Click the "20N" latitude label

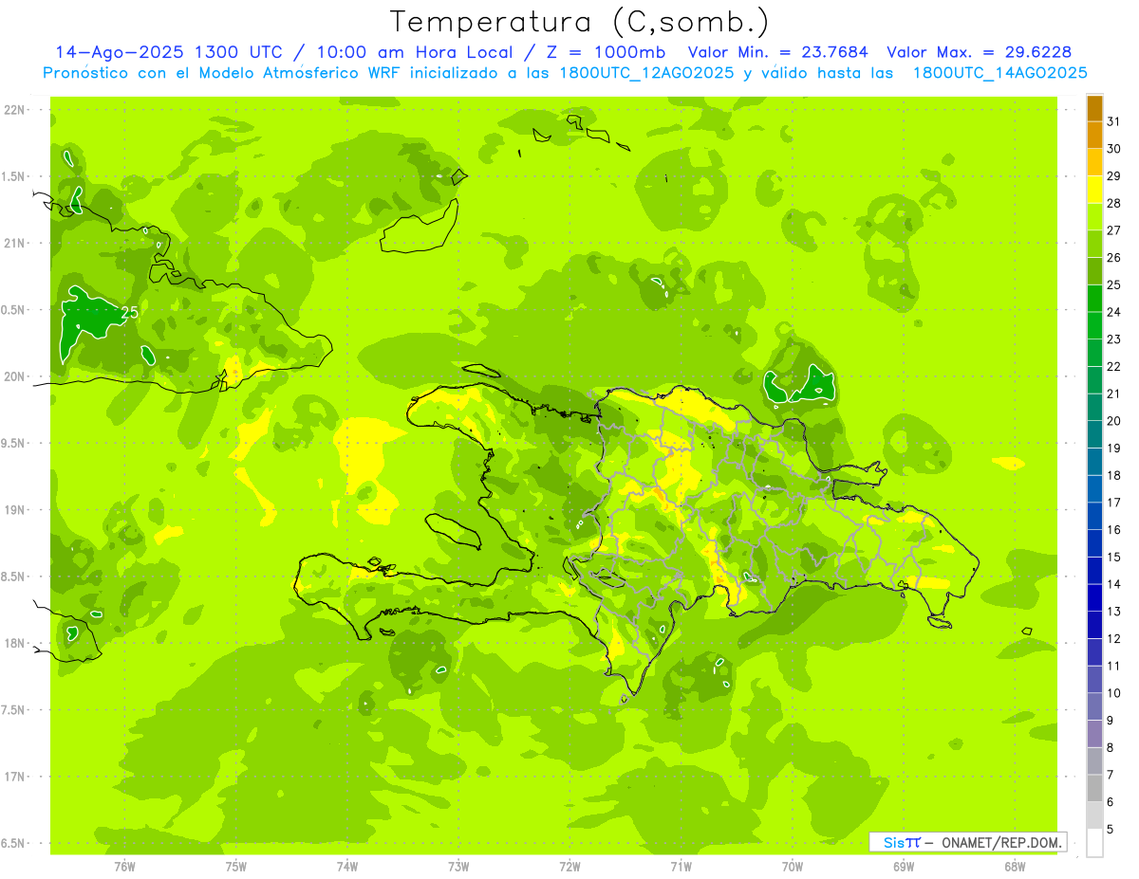(13, 376)
